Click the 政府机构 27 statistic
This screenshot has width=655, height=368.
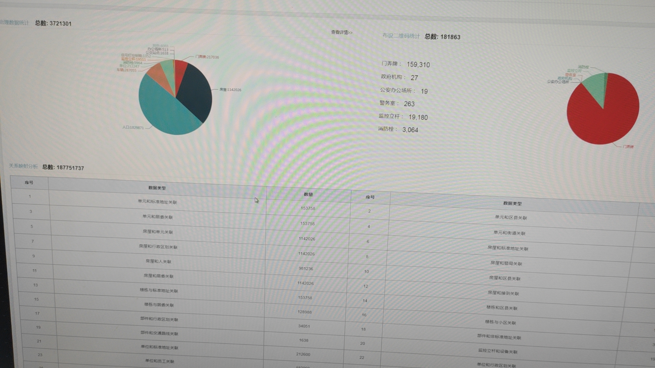tap(399, 77)
